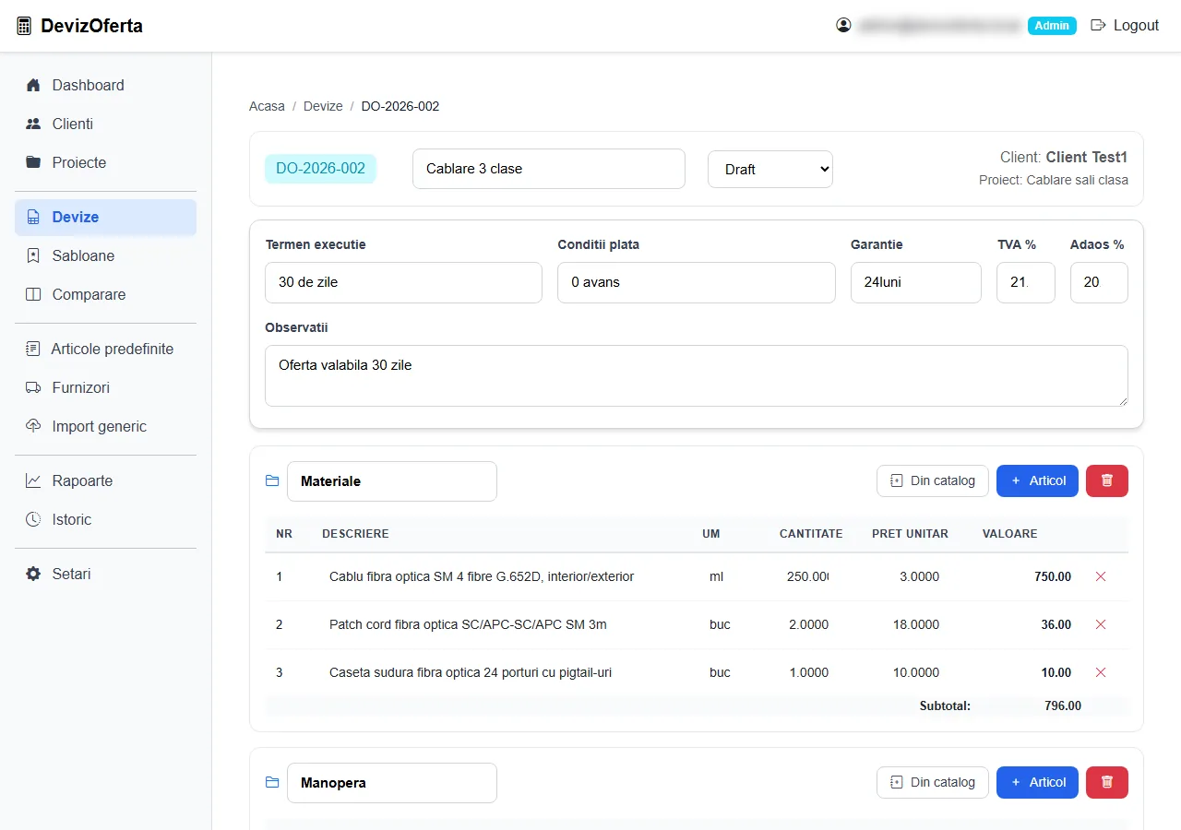Click the Furnizori truck icon
The width and height of the screenshot is (1181, 830).
(x=33, y=387)
